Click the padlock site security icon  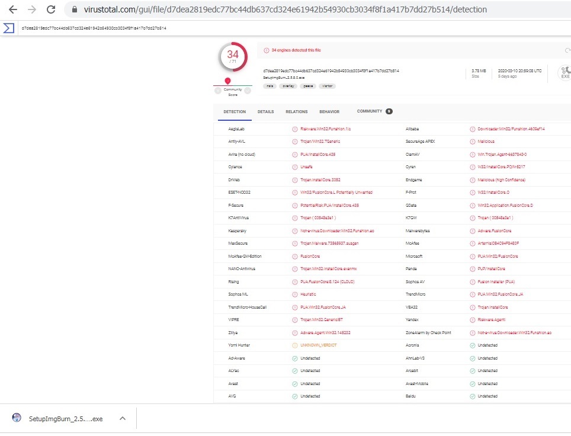pos(75,9)
